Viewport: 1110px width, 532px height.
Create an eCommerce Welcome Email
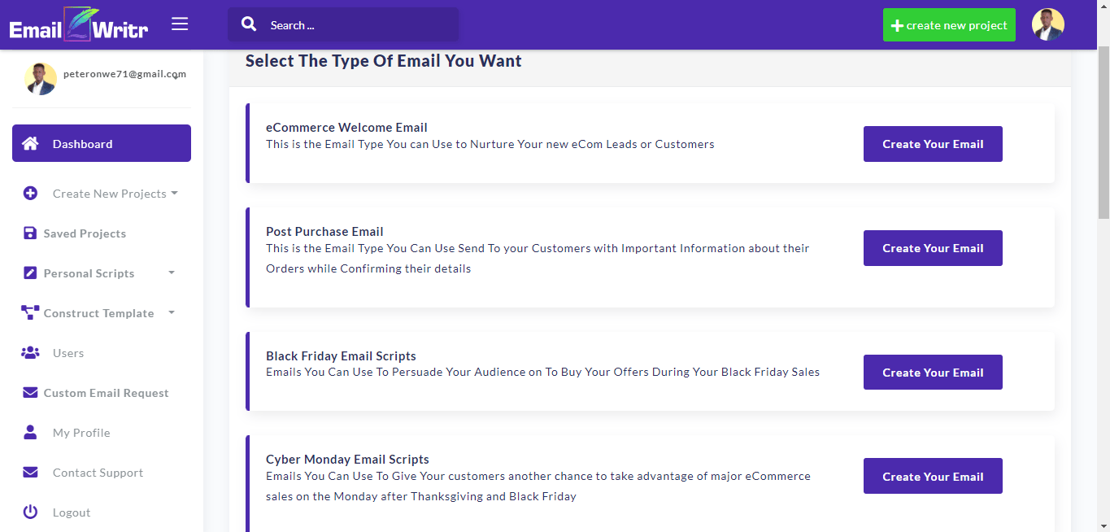click(933, 144)
